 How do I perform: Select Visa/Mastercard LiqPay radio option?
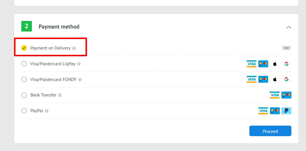(x=24, y=64)
